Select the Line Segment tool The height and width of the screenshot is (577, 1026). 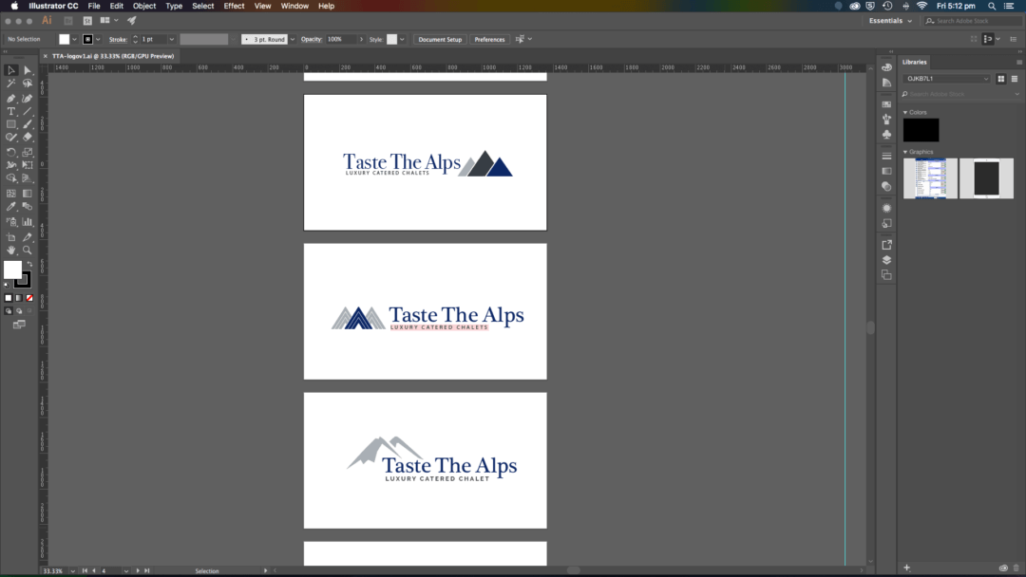coord(28,111)
